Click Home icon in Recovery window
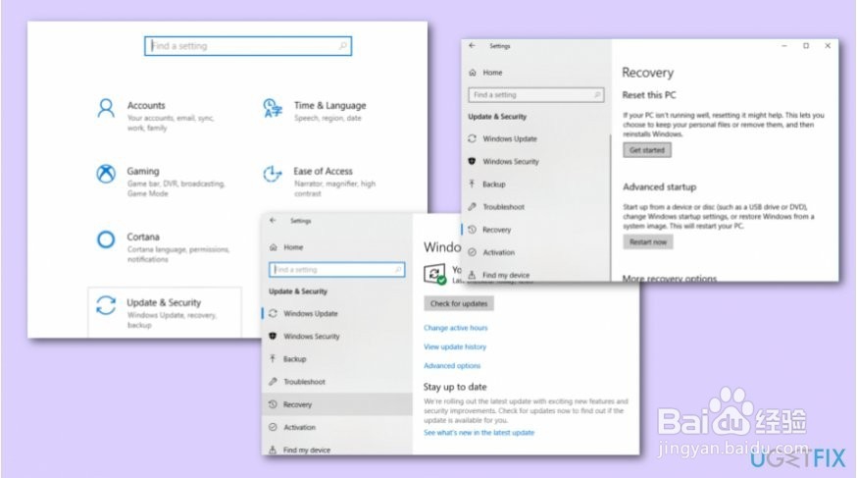This screenshot has width=857, height=478. 473,73
